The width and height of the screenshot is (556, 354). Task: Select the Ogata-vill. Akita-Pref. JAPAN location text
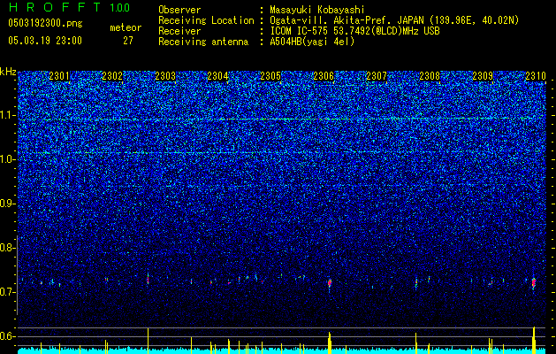coord(347,20)
